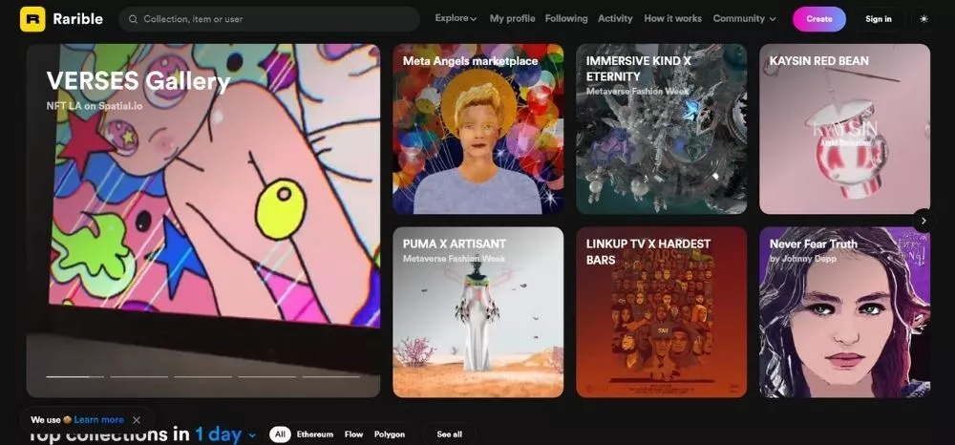The height and width of the screenshot is (445, 955).
Task: Click the search magnifier icon
Action: [x=133, y=19]
